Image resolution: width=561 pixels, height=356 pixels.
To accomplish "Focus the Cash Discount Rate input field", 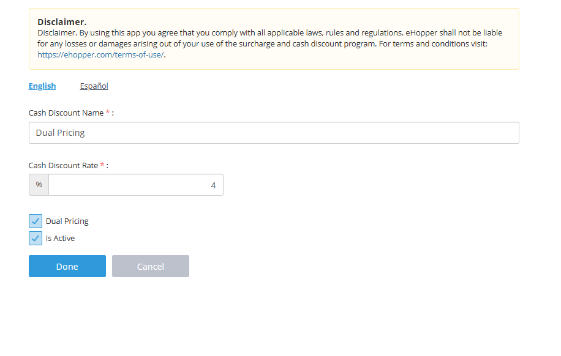I will point(135,185).
